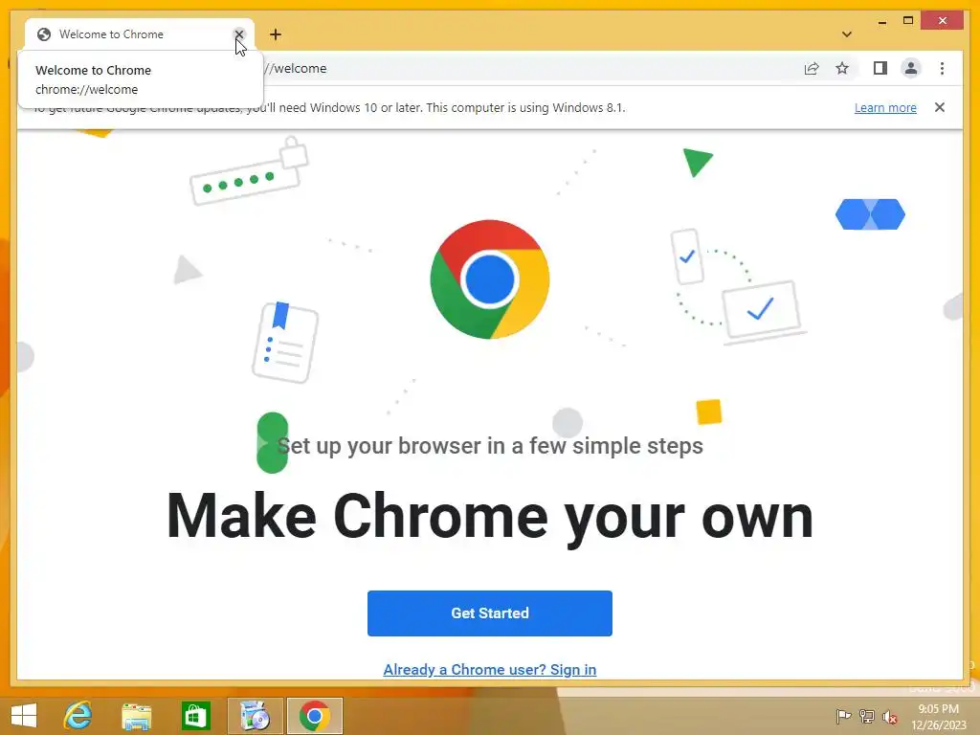Viewport: 980px width, 735px height.
Task: Minimize the Chrome window
Action: [881, 21]
